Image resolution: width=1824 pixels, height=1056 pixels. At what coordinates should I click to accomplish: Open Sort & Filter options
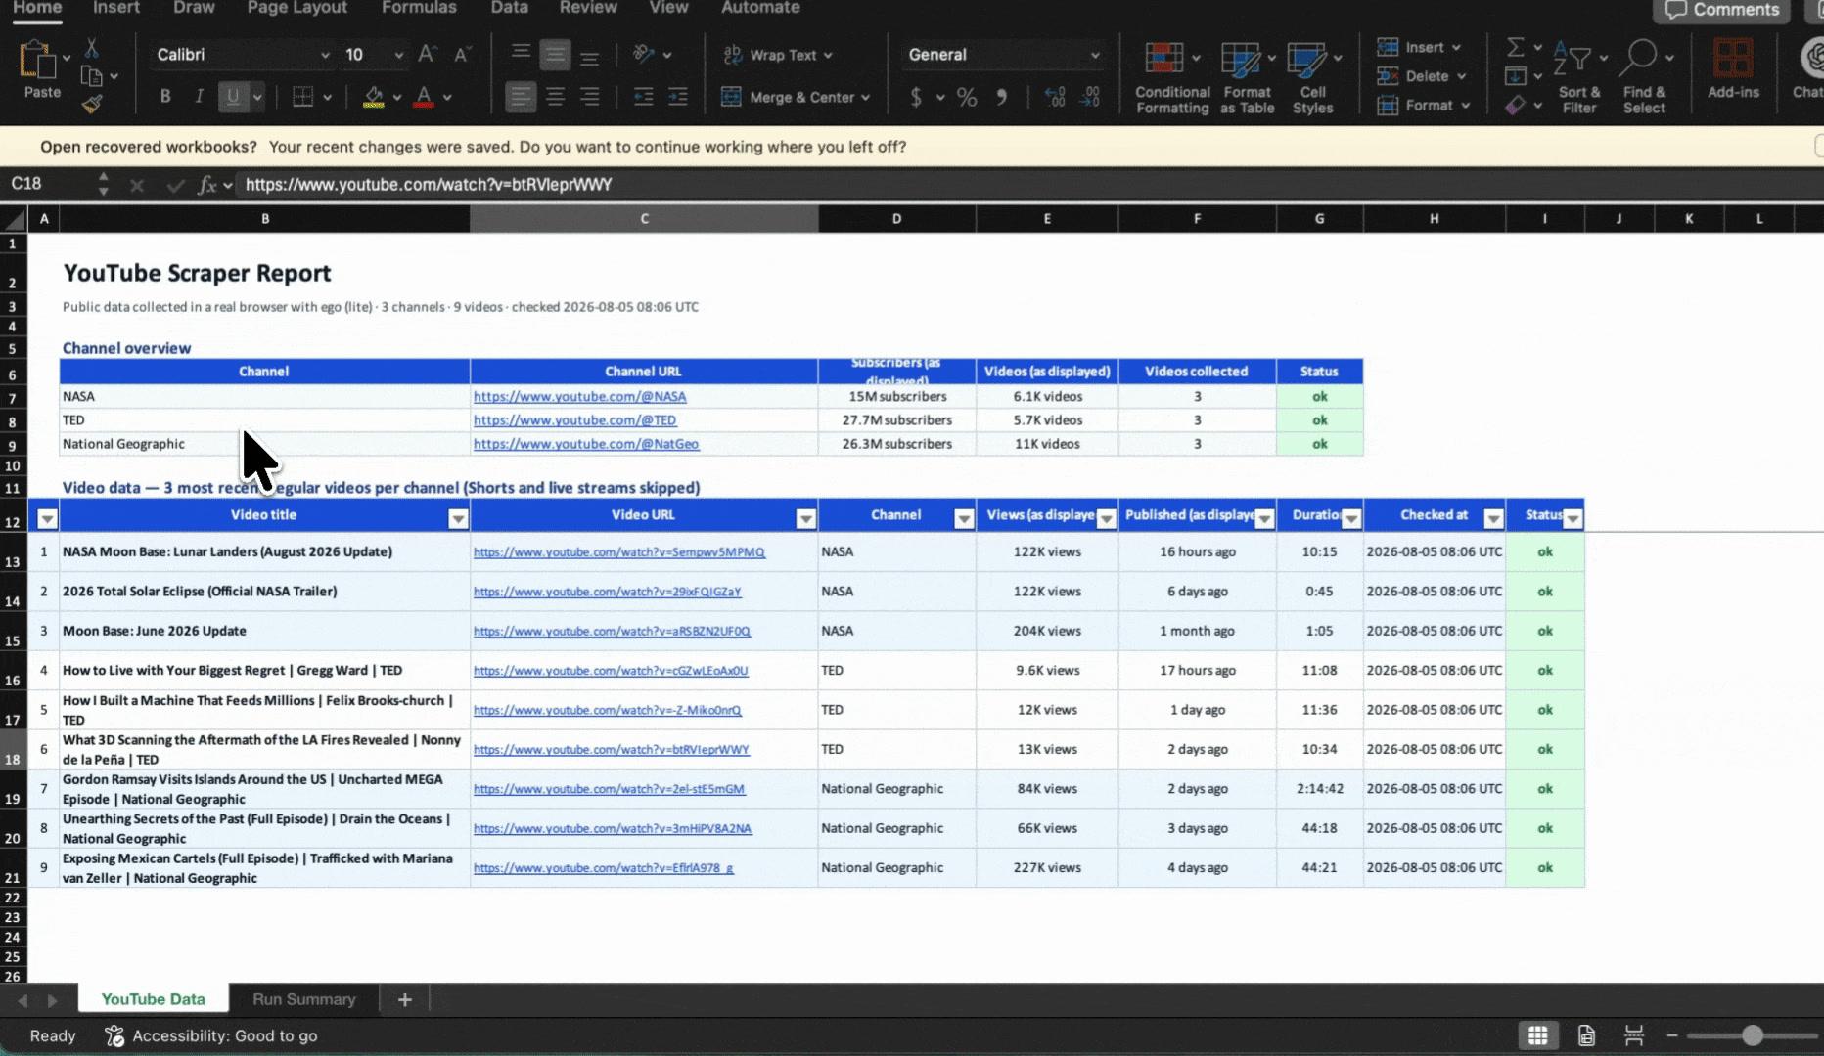point(1579,78)
